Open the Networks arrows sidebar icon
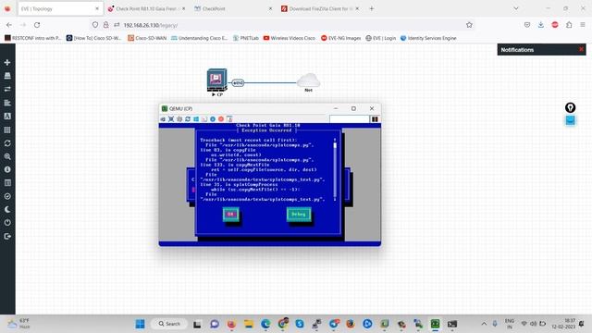Screen dimensions: 592x333 coord(7,89)
